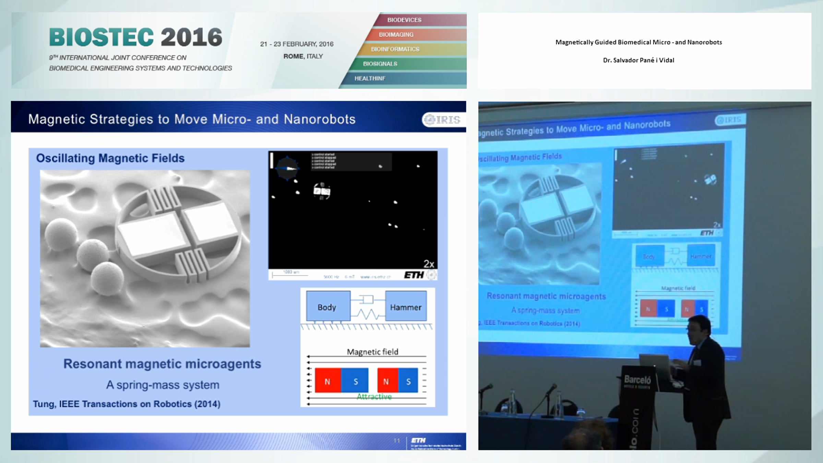The image size is (823, 463).
Task: Click the ETH logo under the video
Action: click(x=414, y=275)
